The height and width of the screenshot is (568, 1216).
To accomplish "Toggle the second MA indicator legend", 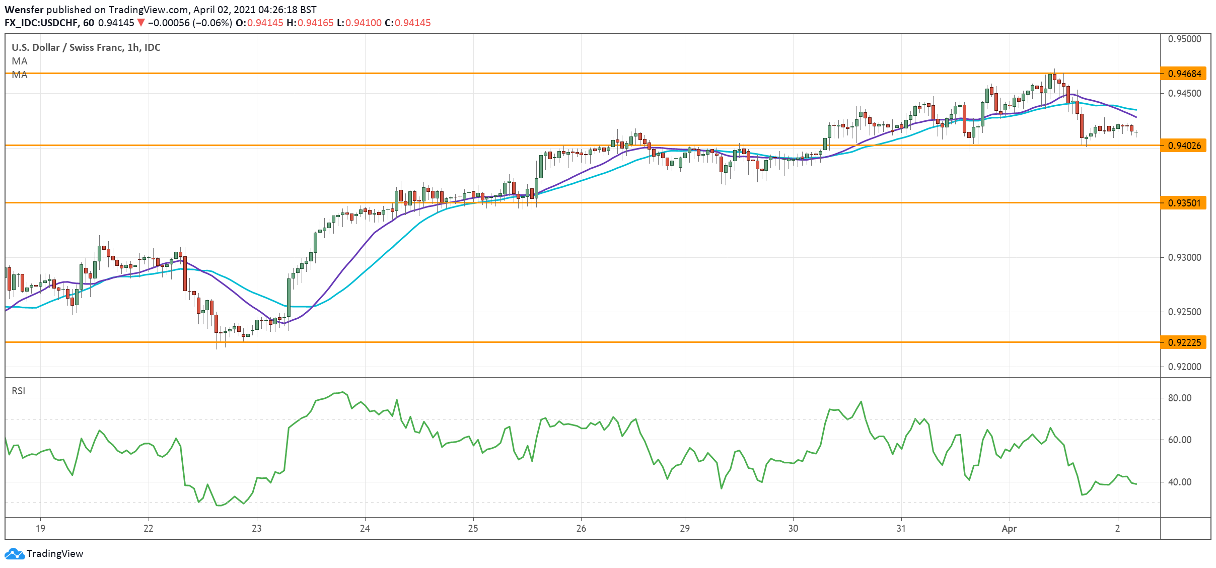I will pos(20,75).
